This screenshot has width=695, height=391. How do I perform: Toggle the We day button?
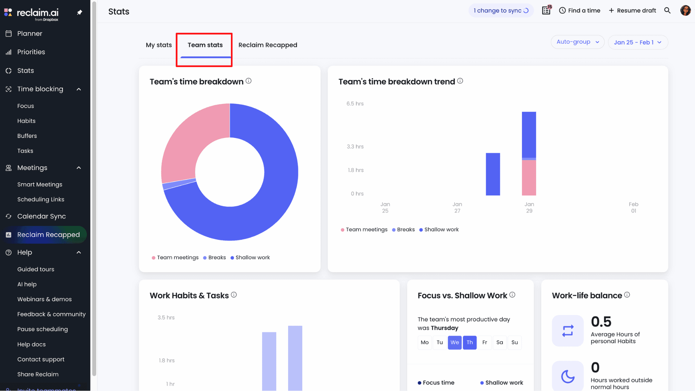pos(455,342)
